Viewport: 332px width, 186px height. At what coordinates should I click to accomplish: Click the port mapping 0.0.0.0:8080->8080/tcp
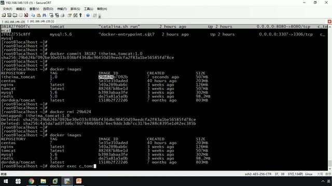[x=283, y=26]
